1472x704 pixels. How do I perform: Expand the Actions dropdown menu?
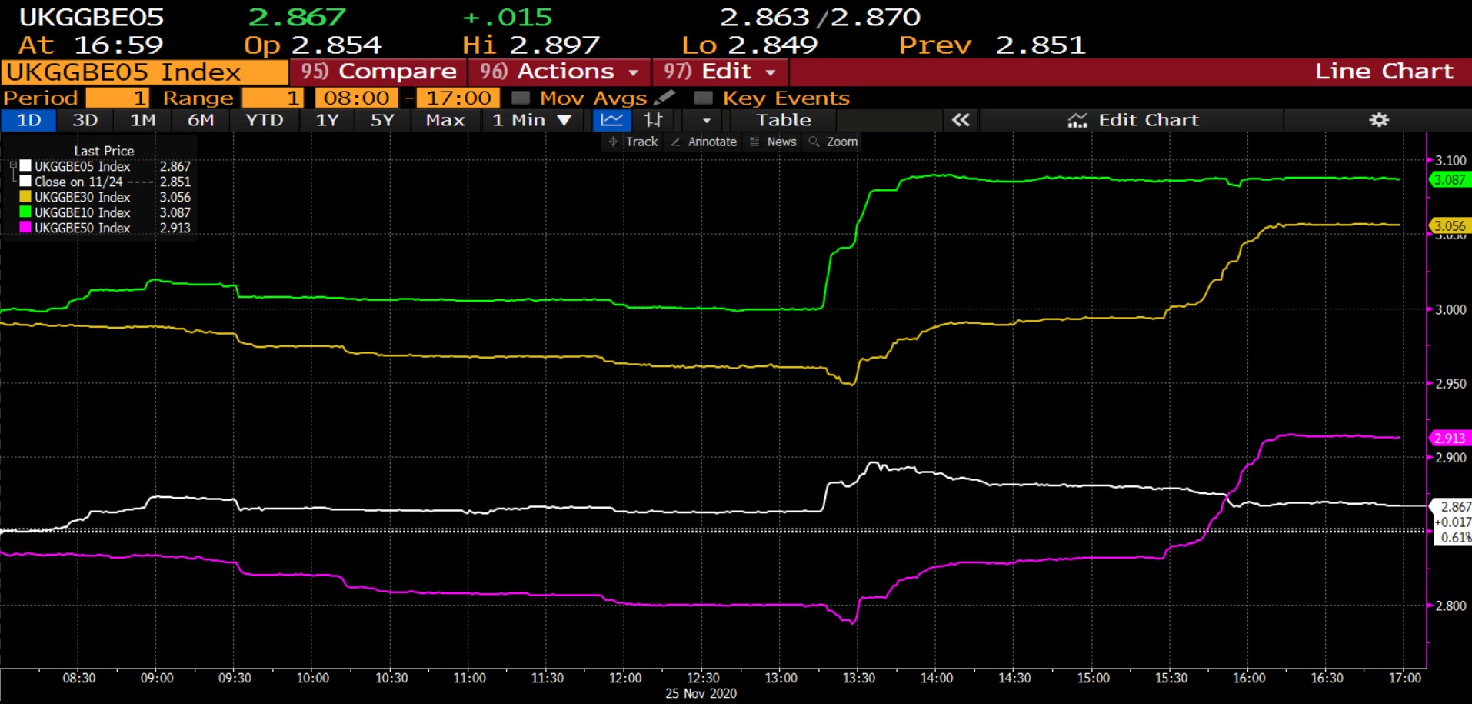(559, 72)
